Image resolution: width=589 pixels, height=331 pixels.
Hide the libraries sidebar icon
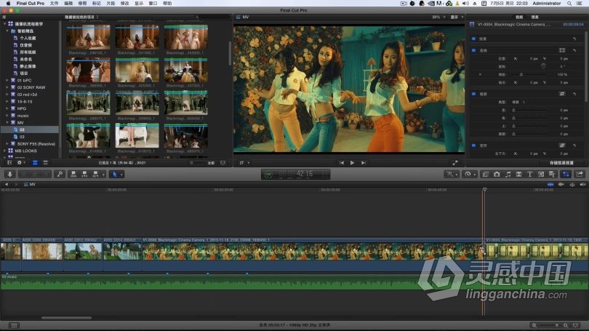click(9, 163)
